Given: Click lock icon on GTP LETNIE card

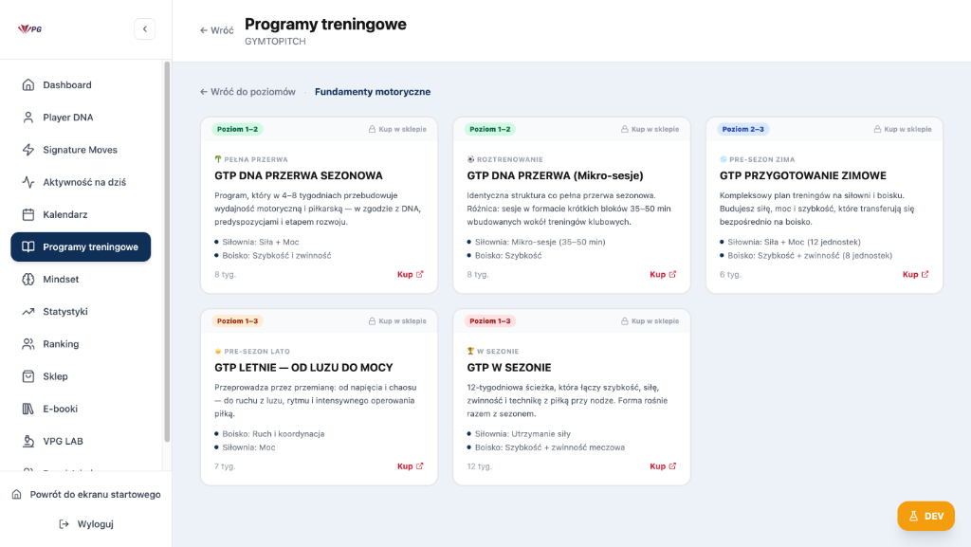Looking at the screenshot, I should (372, 321).
